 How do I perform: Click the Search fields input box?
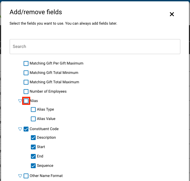[95, 47]
